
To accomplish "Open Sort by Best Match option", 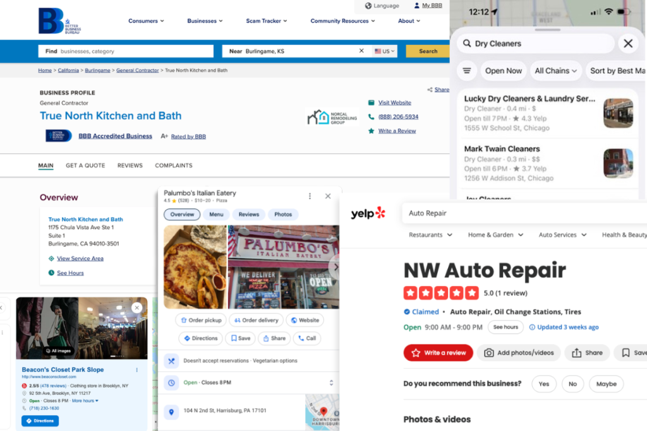I will [617, 71].
